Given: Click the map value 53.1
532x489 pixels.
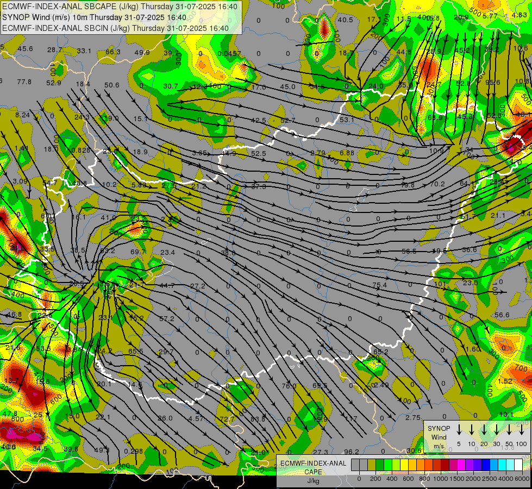Looking at the screenshot, I should [x=347, y=120].
